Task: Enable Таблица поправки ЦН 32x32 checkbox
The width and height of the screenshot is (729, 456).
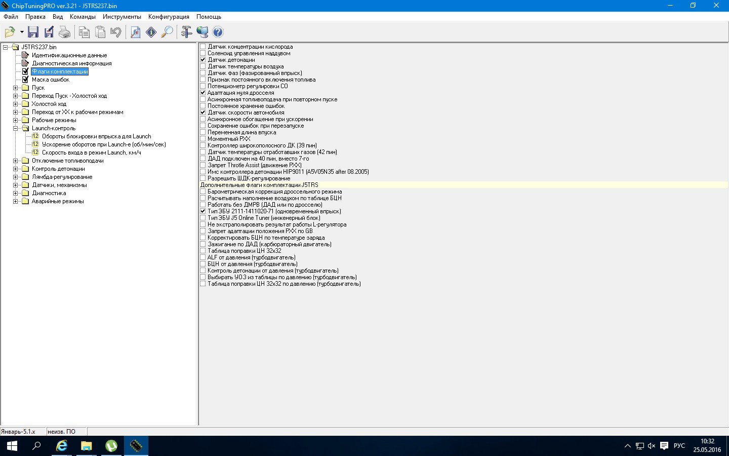Action: 203,251
